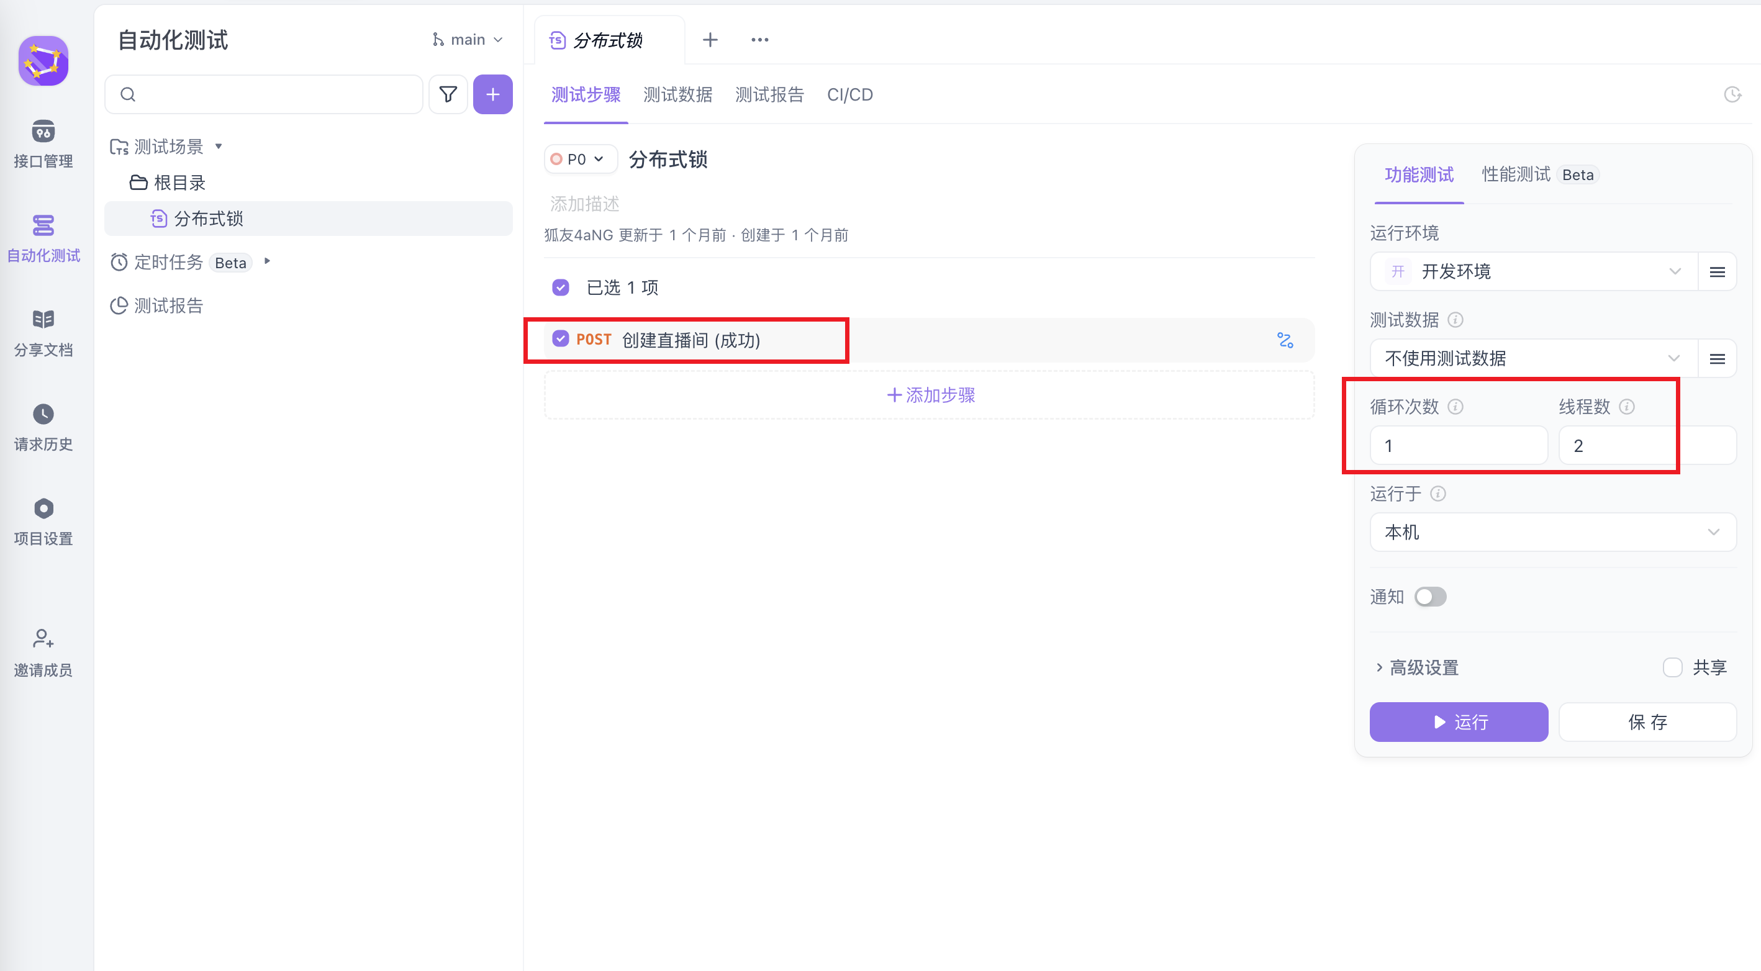Click the 运行 button
This screenshot has height=971, width=1761.
pyautogui.click(x=1458, y=721)
